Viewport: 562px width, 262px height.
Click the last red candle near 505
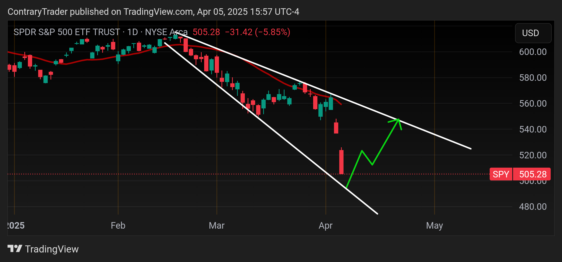[x=341, y=161]
